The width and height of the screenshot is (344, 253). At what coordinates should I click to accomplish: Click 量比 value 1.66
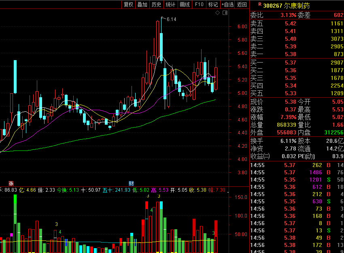[338, 125]
